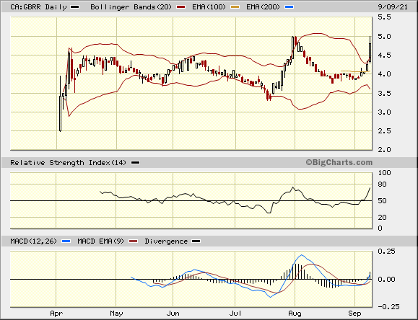Image resolution: width=418 pixels, height=320 pixels.
Task: Click the 'Aug' month axis label
Action: point(295,314)
